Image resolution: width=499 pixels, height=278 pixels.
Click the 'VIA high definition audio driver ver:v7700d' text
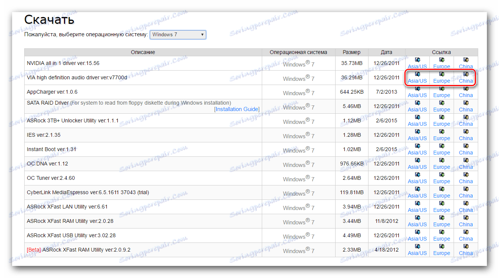coord(77,77)
